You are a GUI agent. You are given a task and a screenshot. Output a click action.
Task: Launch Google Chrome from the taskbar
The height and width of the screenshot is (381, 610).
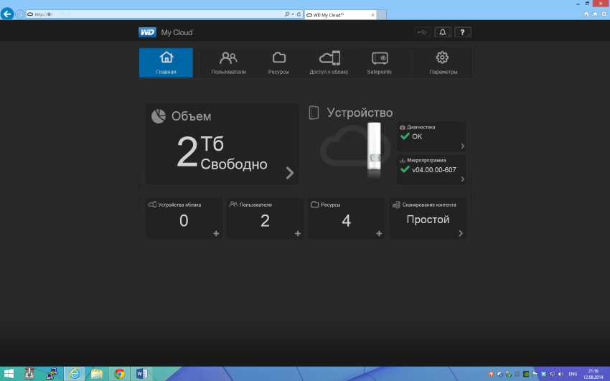point(119,374)
